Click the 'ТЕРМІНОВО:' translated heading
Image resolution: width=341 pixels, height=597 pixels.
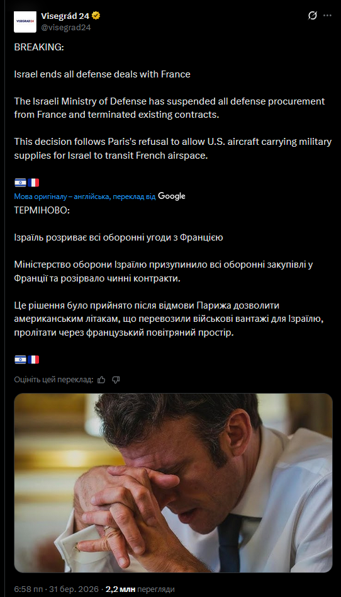click(x=42, y=210)
